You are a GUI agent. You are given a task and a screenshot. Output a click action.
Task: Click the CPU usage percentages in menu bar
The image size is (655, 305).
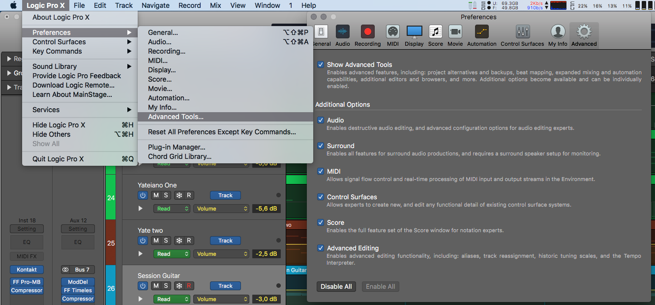click(x=604, y=5)
